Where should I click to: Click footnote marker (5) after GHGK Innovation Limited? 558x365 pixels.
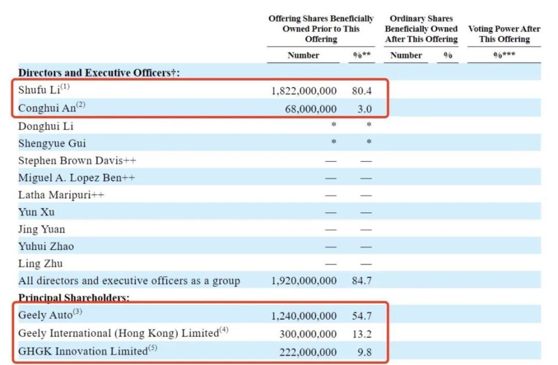(x=153, y=348)
